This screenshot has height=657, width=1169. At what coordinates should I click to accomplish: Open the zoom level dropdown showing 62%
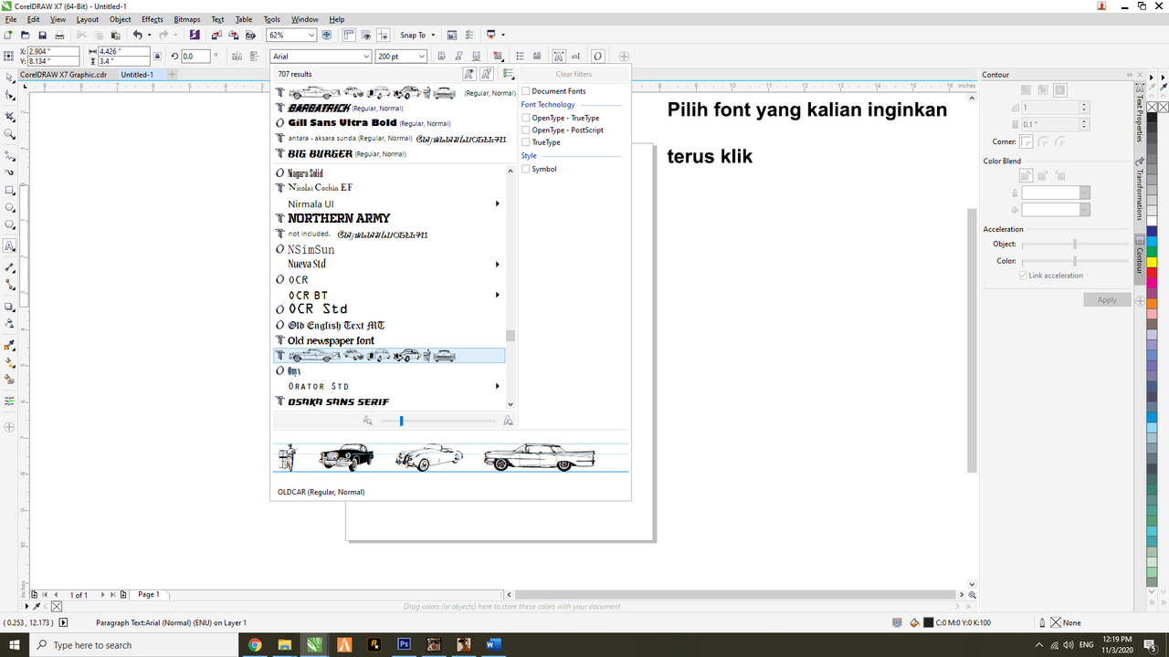tap(311, 36)
